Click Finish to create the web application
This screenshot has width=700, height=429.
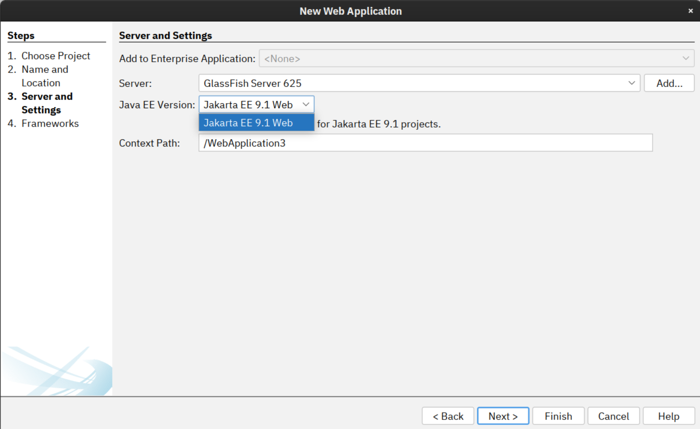[x=558, y=415]
